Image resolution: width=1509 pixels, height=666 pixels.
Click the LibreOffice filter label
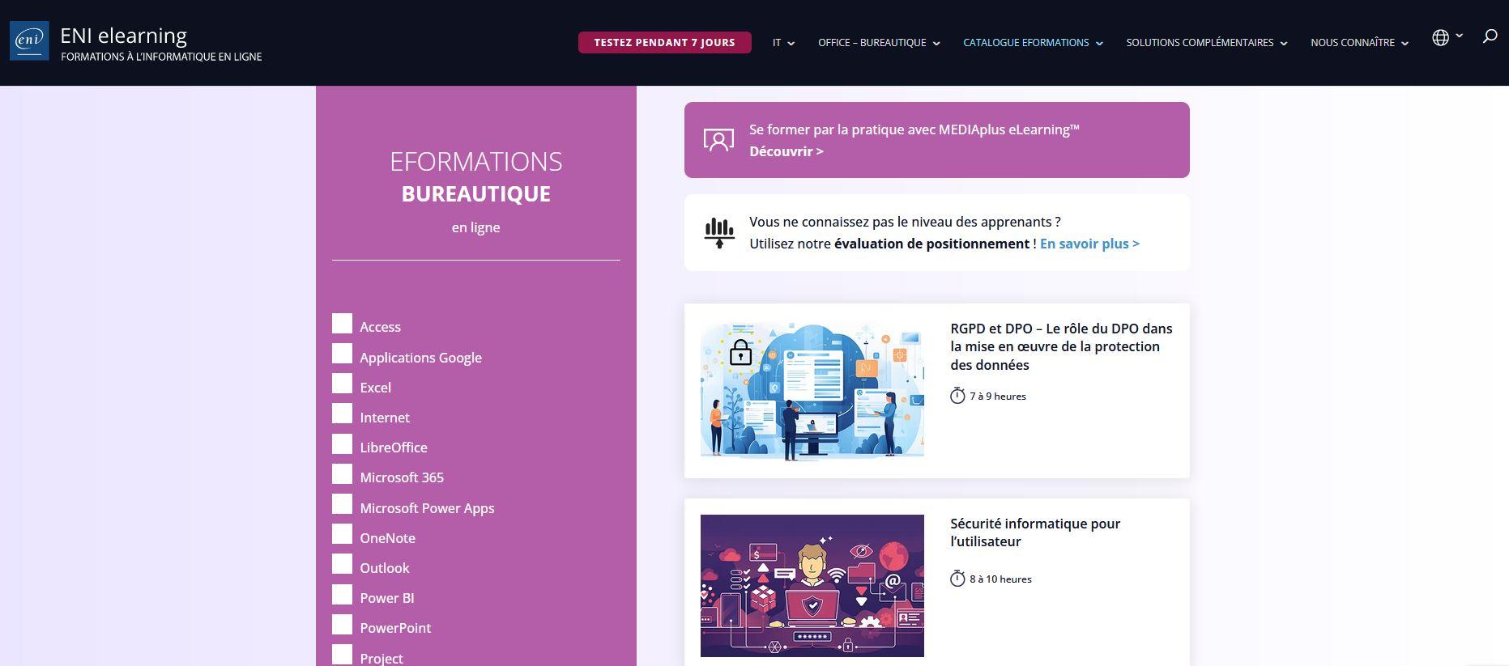[393, 448]
